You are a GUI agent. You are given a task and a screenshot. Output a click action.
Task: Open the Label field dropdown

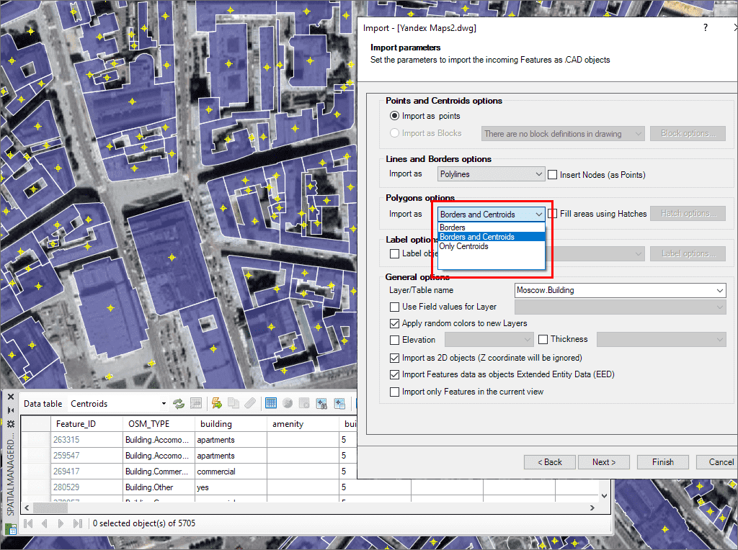(639, 254)
